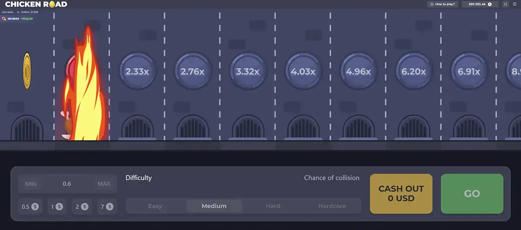Viewport: 521px width, 230px height.
Task: Click the 4.03x multiplier manhole
Action: (303, 71)
